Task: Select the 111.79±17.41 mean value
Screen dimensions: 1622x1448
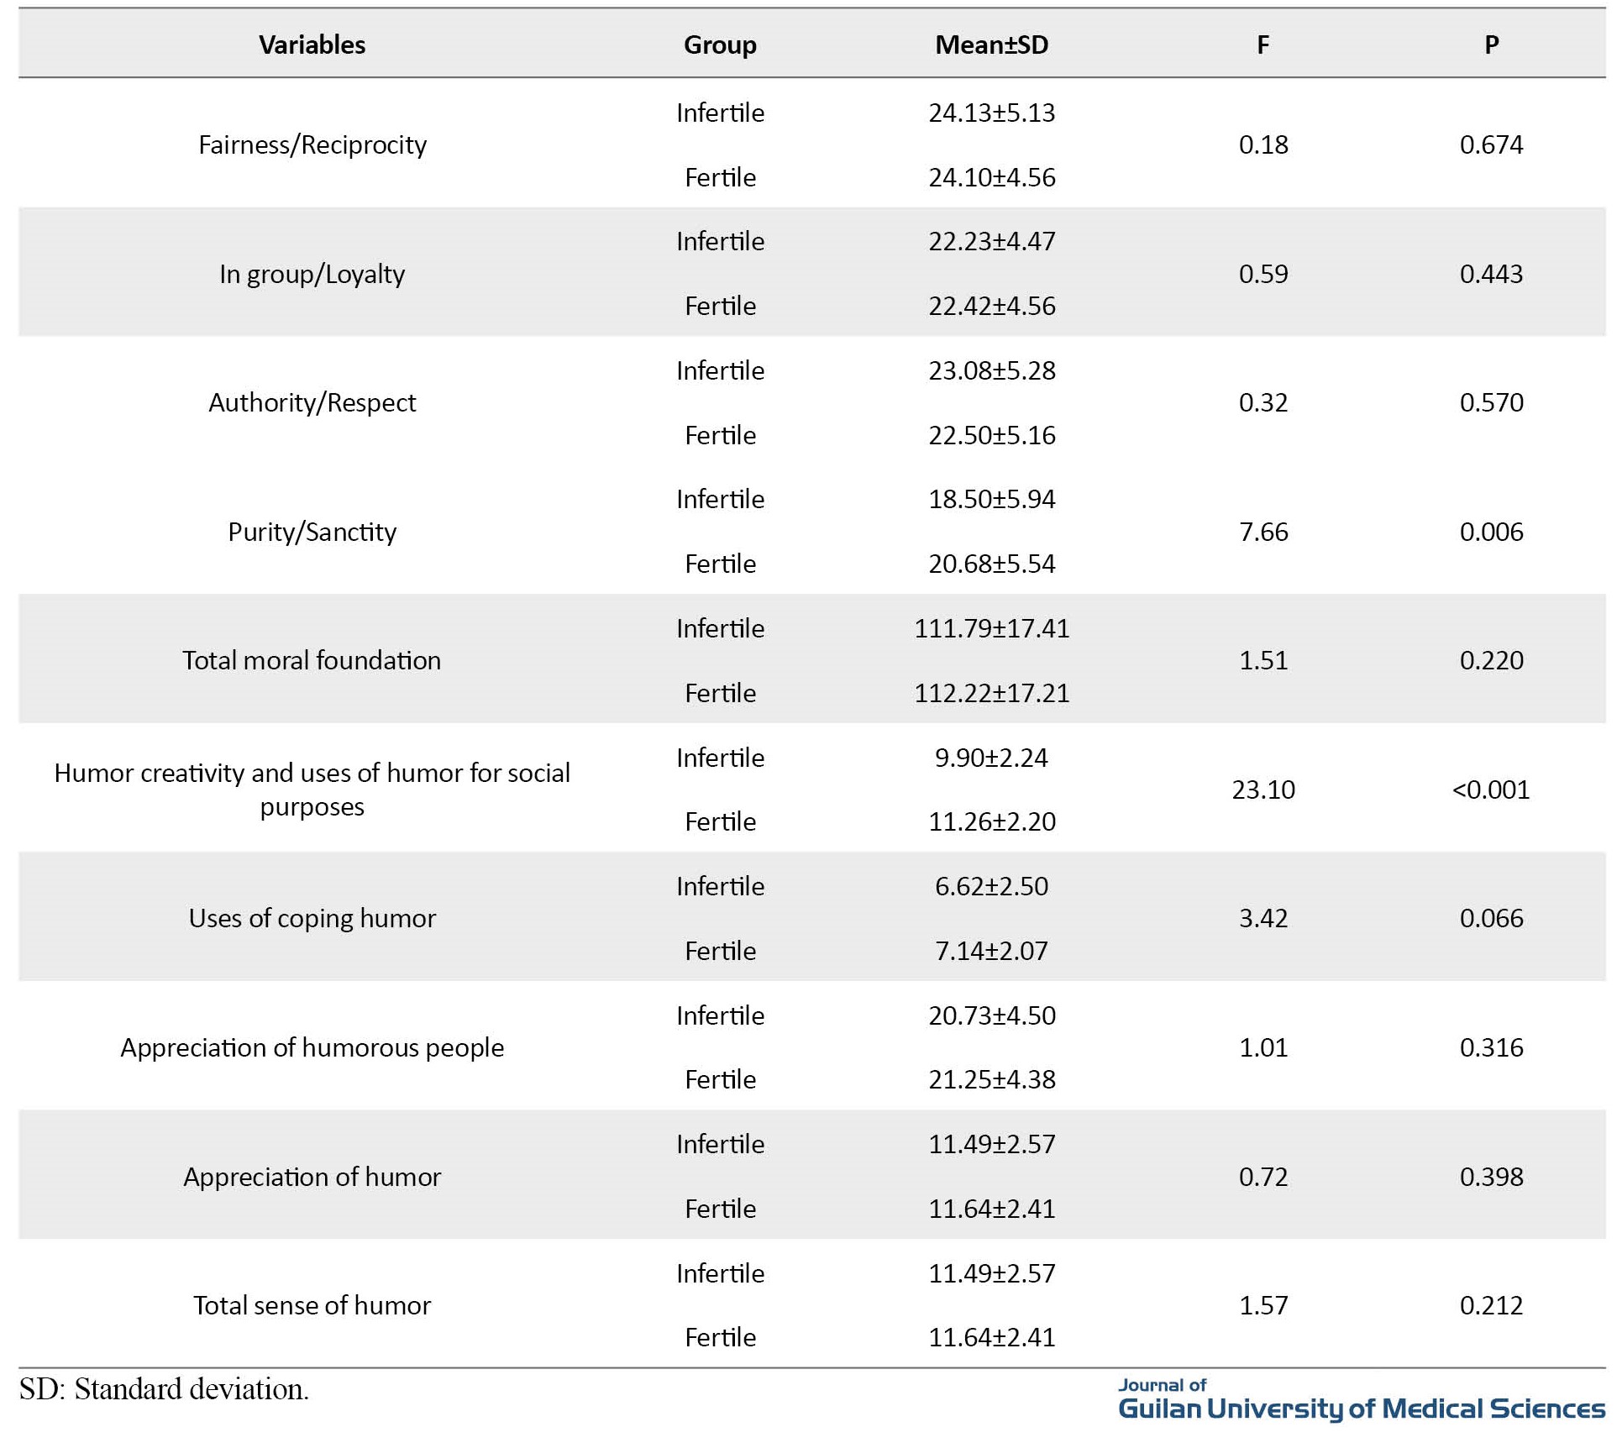Action: coord(991,628)
